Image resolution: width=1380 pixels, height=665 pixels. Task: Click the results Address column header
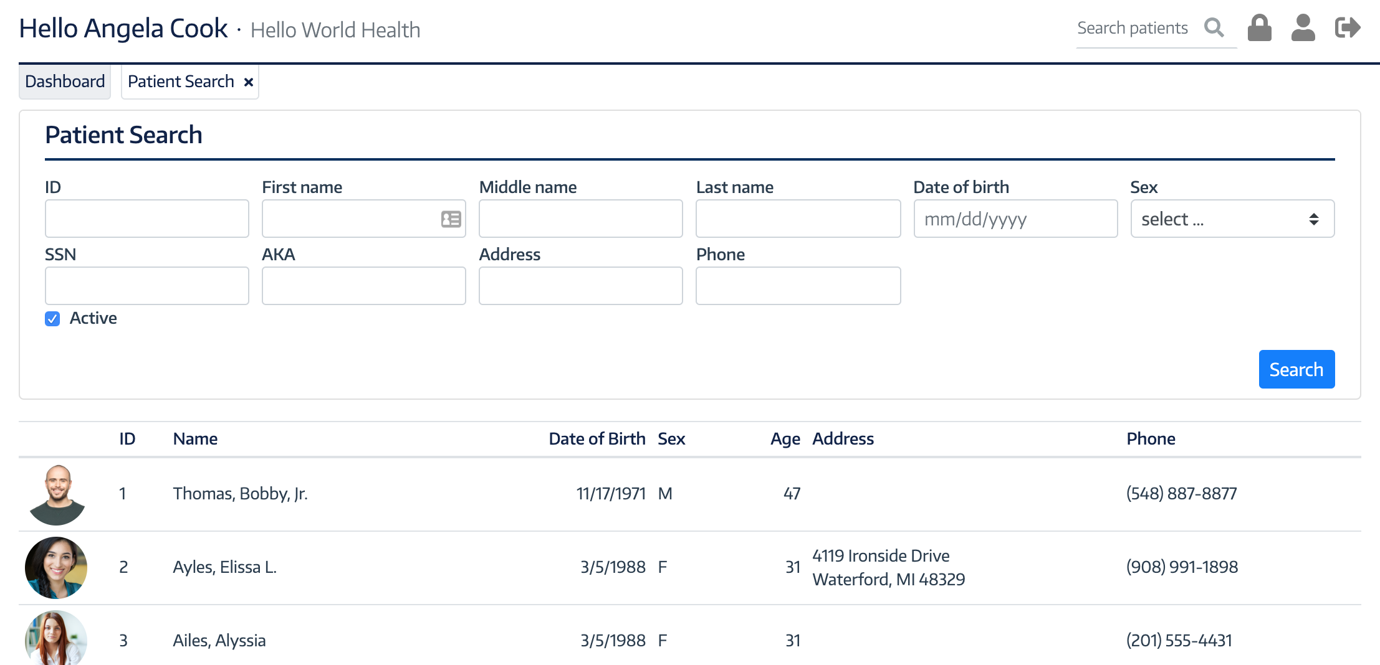coord(843,439)
